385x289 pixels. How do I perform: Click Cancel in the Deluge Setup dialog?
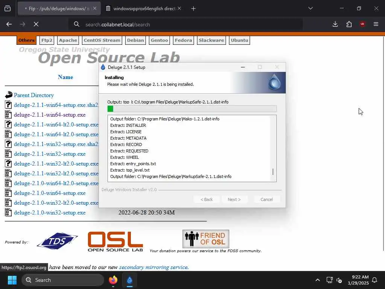[267, 199]
